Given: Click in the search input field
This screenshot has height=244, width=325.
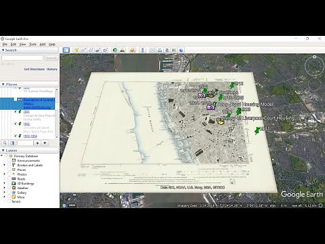Looking at the screenshot, I should (x=22, y=58).
